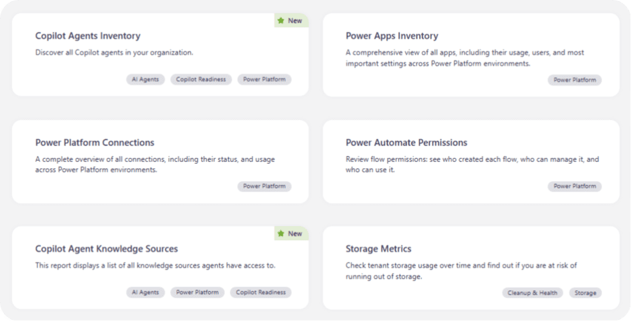Open the Power Apps Inventory card title
The width and height of the screenshot is (631, 321).
pyautogui.click(x=391, y=36)
